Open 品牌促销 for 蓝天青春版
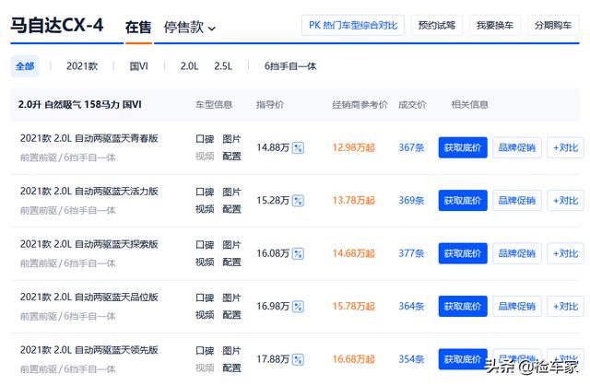Viewport: 590px width, 385px height. coord(517,147)
